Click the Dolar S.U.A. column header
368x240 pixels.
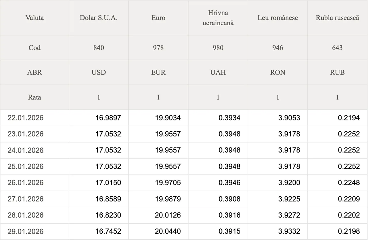click(x=99, y=18)
